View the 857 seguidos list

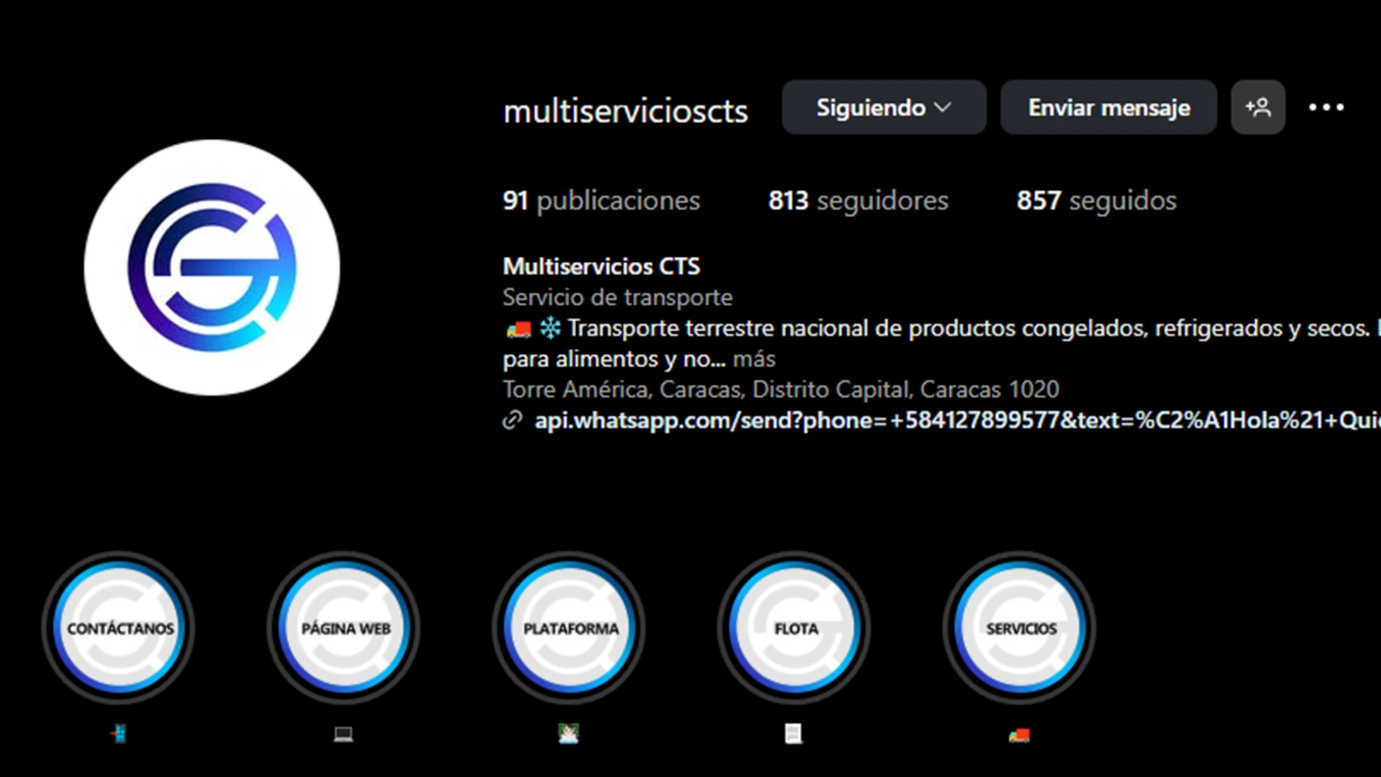point(1096,200)
